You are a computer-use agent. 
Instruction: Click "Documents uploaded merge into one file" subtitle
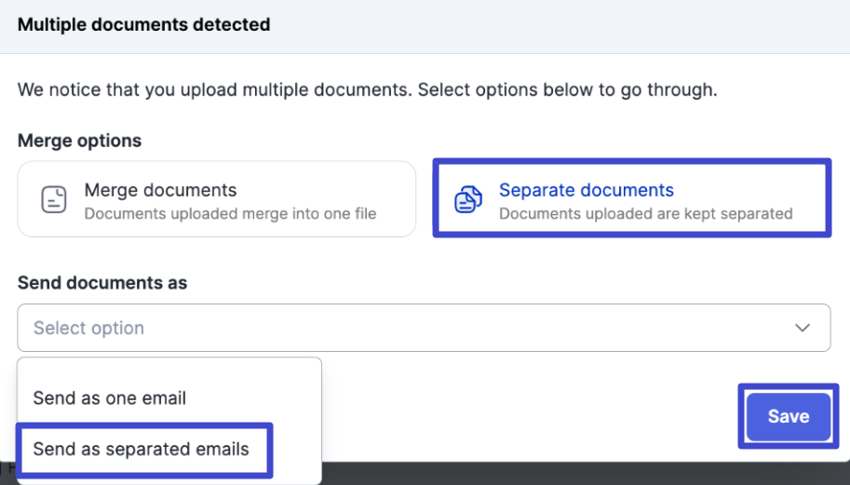230,213
